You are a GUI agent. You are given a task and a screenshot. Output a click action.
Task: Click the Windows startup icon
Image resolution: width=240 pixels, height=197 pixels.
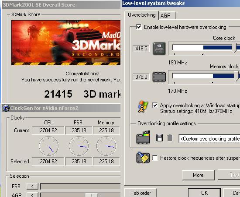tap(143, 107)
